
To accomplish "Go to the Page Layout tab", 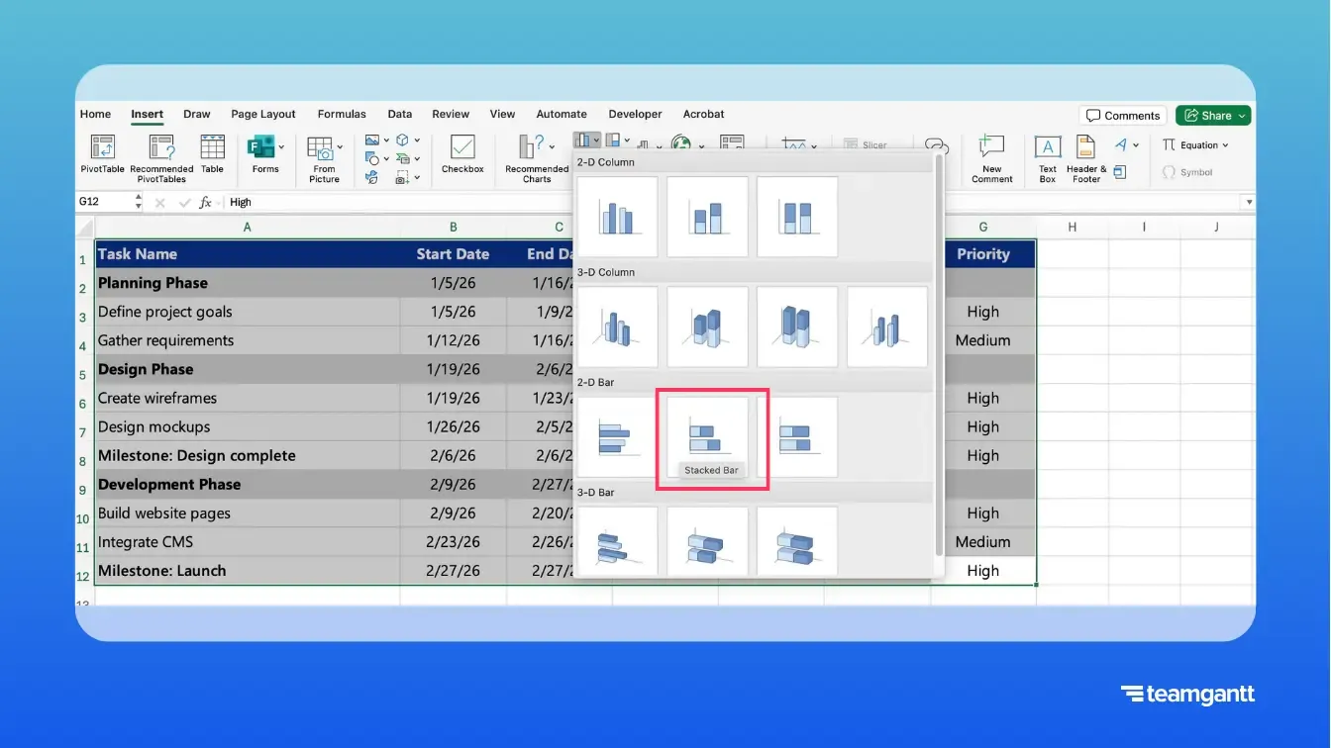I will click(263, 114).
